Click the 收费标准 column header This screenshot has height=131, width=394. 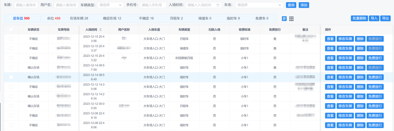[x=245, y=30]
